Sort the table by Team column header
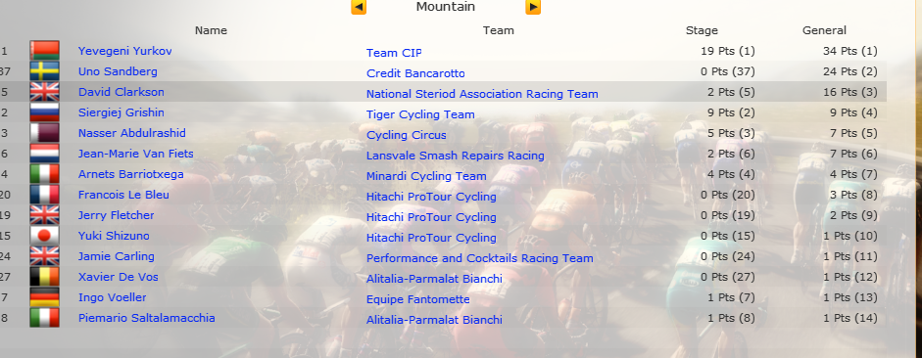This screenshot has width=922, height=358. click(498, 30)
